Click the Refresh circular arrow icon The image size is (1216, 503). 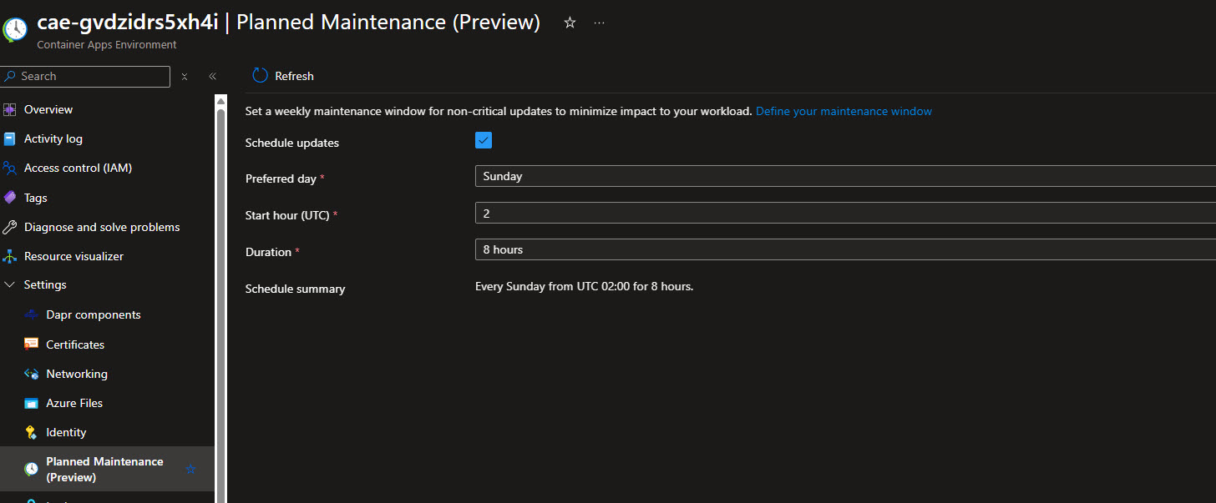point(261,76)
